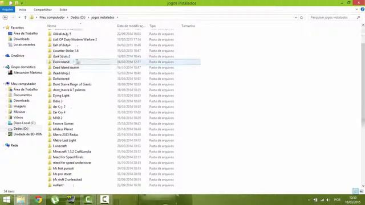The image size is (365, 205).
Task: Select Disco Local (C:) drive
Action: pyautogui.click(x=25, y=123)
